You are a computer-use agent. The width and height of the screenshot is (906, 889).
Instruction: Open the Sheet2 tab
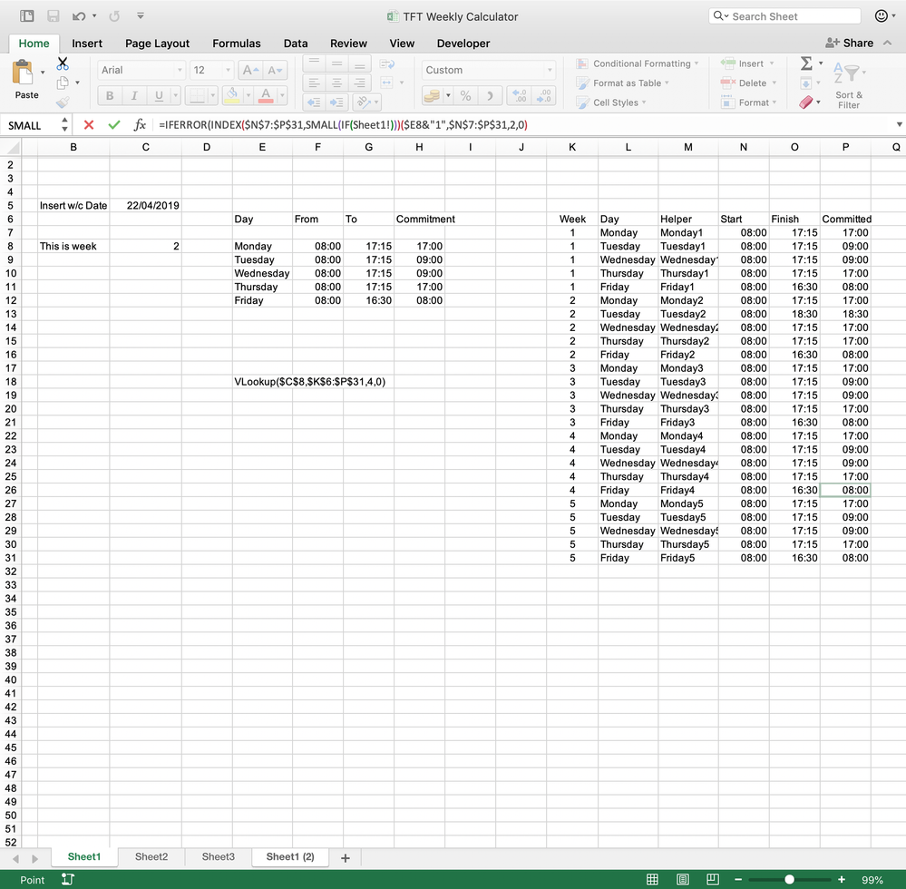pyautogui.click(x=151, y=856)
